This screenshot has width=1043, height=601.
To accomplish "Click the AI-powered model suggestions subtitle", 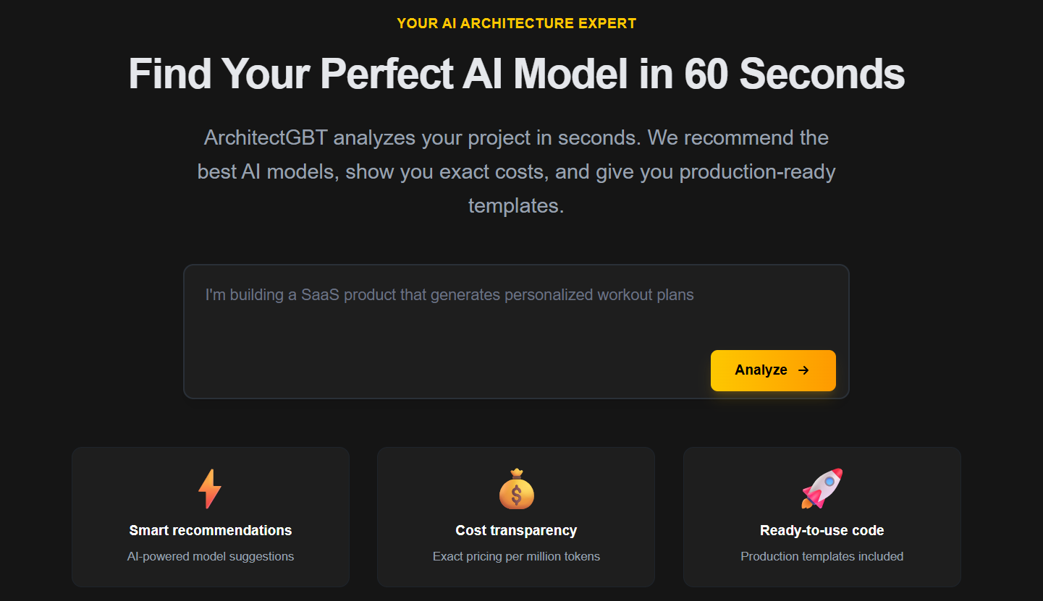I will pyautogui.click(x=210, y=556).
